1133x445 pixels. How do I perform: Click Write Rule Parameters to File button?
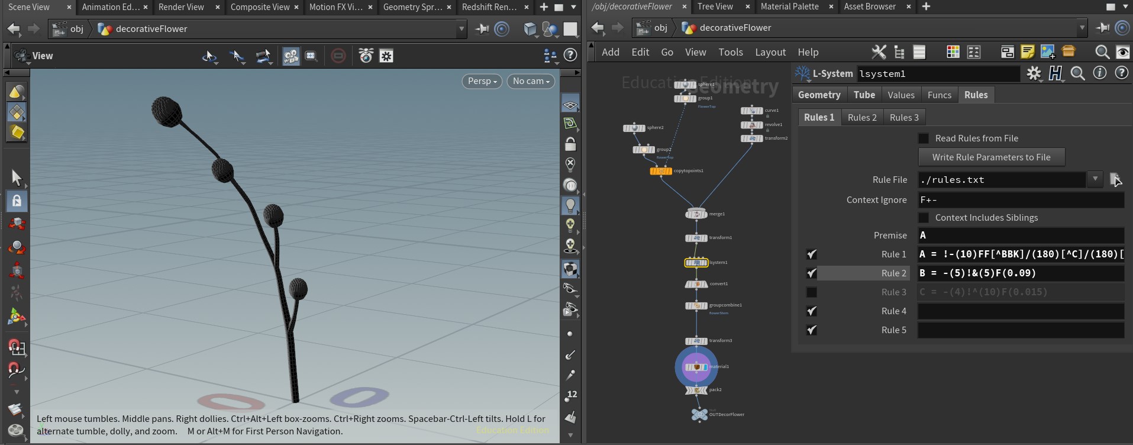pos(991,157)
